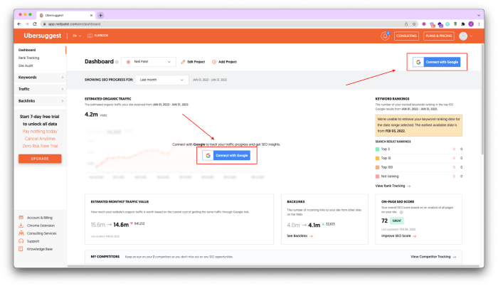Open the user account avatar menu

(465, 36)
